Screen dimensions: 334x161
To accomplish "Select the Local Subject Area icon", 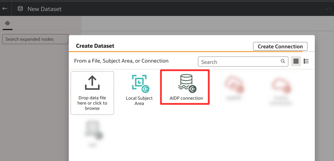I will (x=140, y=84).
